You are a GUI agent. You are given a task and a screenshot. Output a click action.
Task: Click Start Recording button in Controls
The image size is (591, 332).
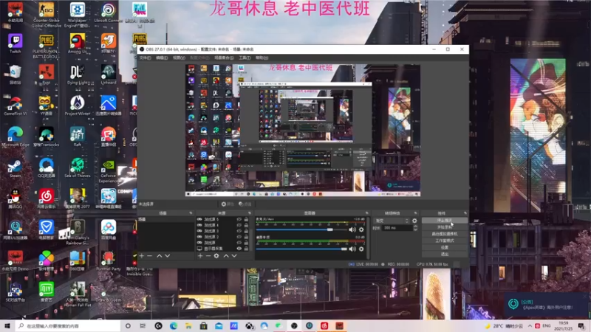point(445,227)
